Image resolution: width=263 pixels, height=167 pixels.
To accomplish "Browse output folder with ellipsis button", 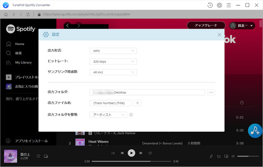I will (211, 92).
